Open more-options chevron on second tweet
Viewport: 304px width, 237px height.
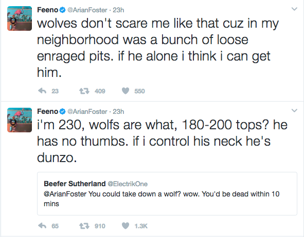click(294, 111)
